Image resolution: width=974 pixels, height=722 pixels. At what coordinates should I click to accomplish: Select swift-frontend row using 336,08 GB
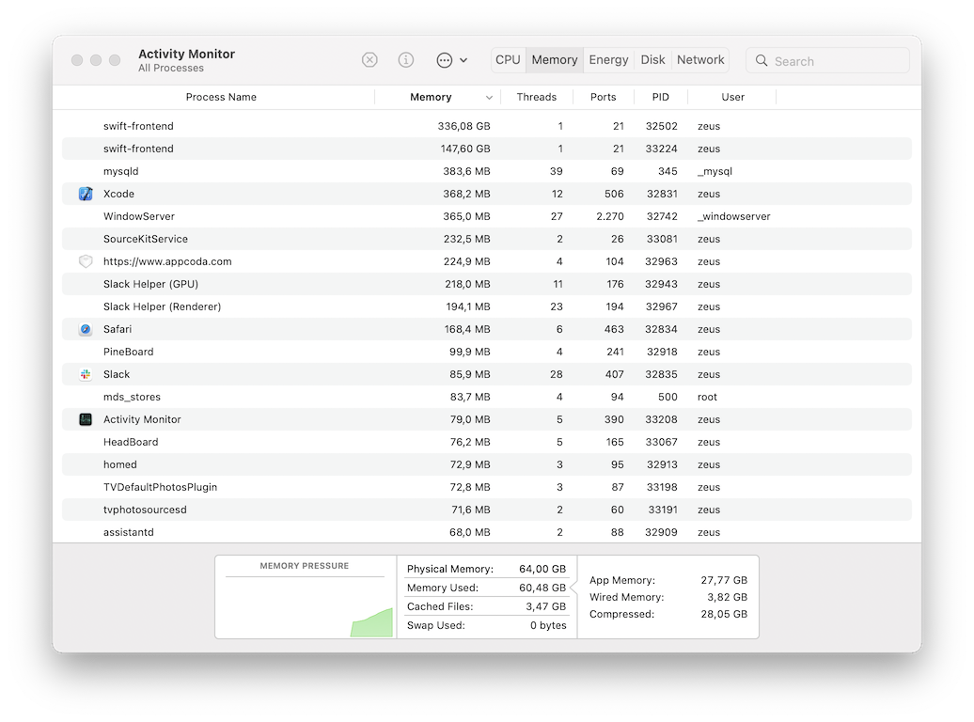coord(487,126)
